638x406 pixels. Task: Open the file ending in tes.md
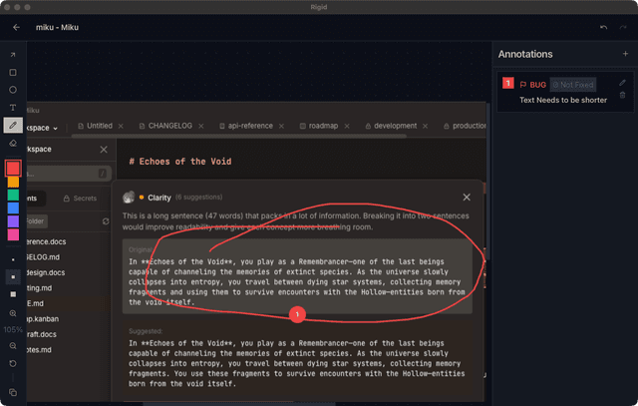(40, 350)
